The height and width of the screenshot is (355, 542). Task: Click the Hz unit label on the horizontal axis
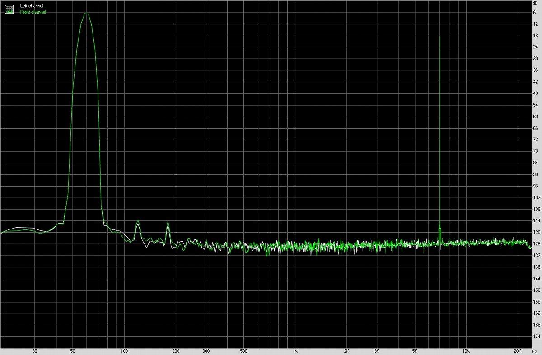coord(535,351)
